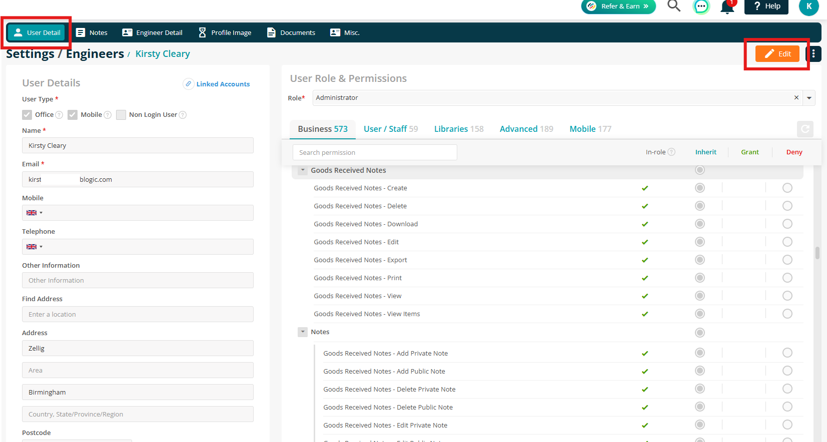Open the Linked Accounts link
The image size is (827, 442).
tap(216, 84)
